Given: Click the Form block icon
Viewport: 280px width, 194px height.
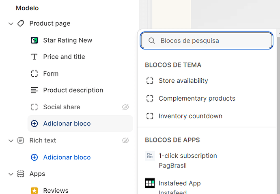Looking at the screenshot, I should (34, 73).
